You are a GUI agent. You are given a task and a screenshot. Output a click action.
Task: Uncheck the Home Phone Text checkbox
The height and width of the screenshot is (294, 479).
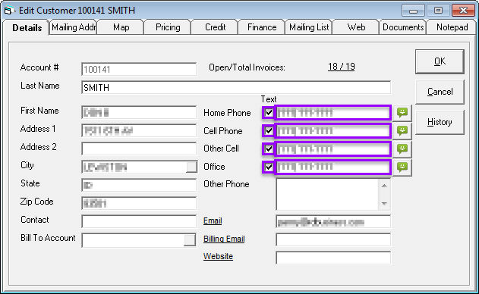tap(269, 113)
